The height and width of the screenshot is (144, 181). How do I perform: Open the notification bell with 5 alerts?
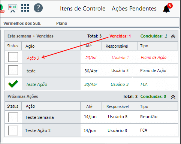168,8
